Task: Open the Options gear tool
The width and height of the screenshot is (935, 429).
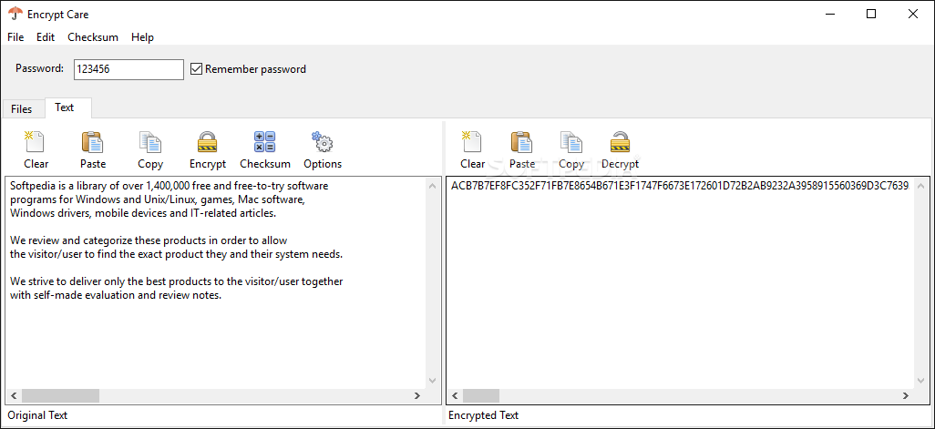Action: tap(323, 151)
